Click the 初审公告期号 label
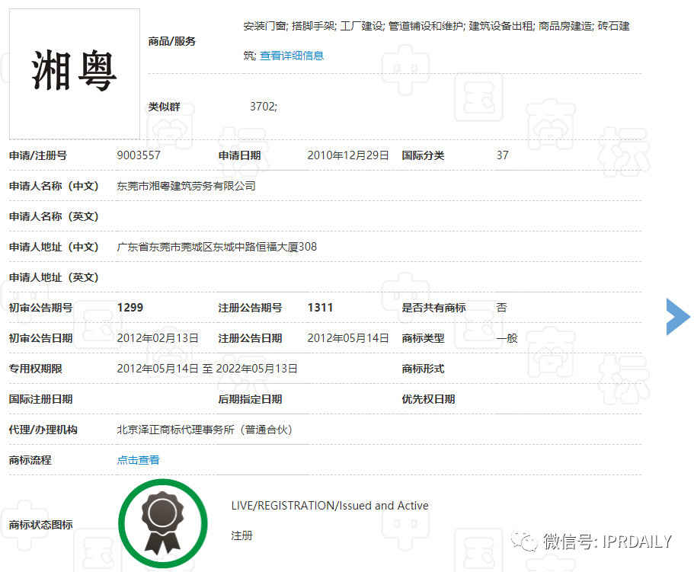 coord(40,308)
